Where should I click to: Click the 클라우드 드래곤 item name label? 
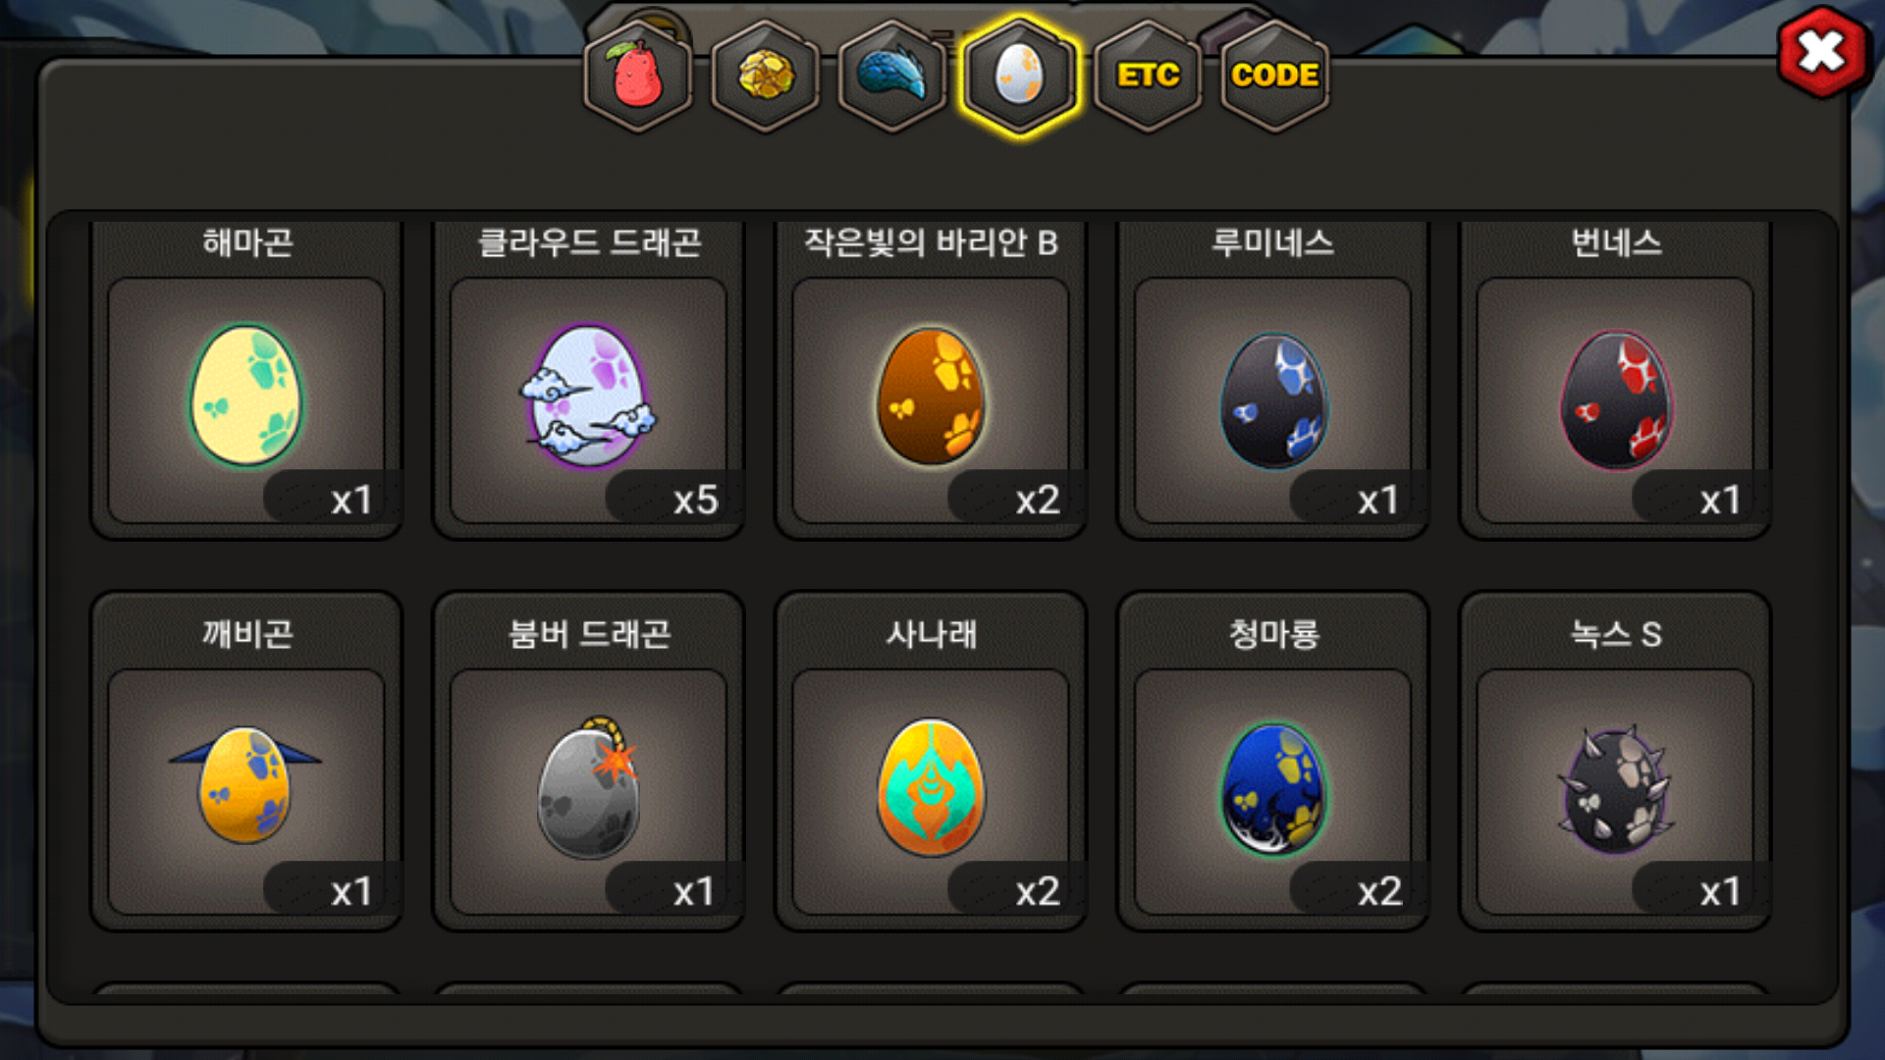point(589,242)
